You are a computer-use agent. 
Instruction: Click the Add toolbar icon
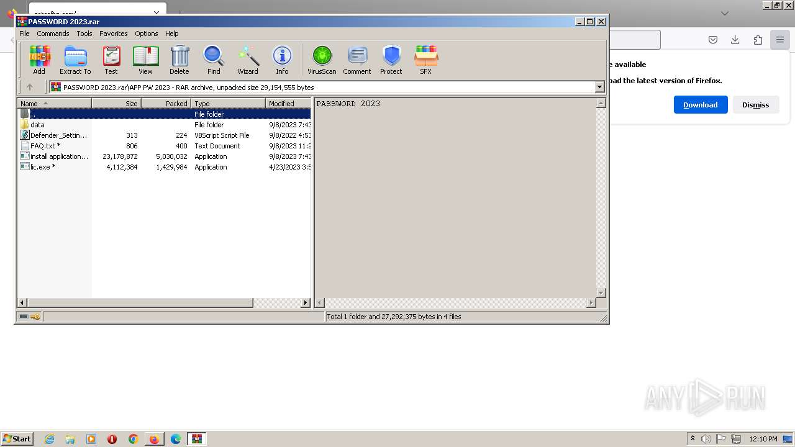coord(39,60)
